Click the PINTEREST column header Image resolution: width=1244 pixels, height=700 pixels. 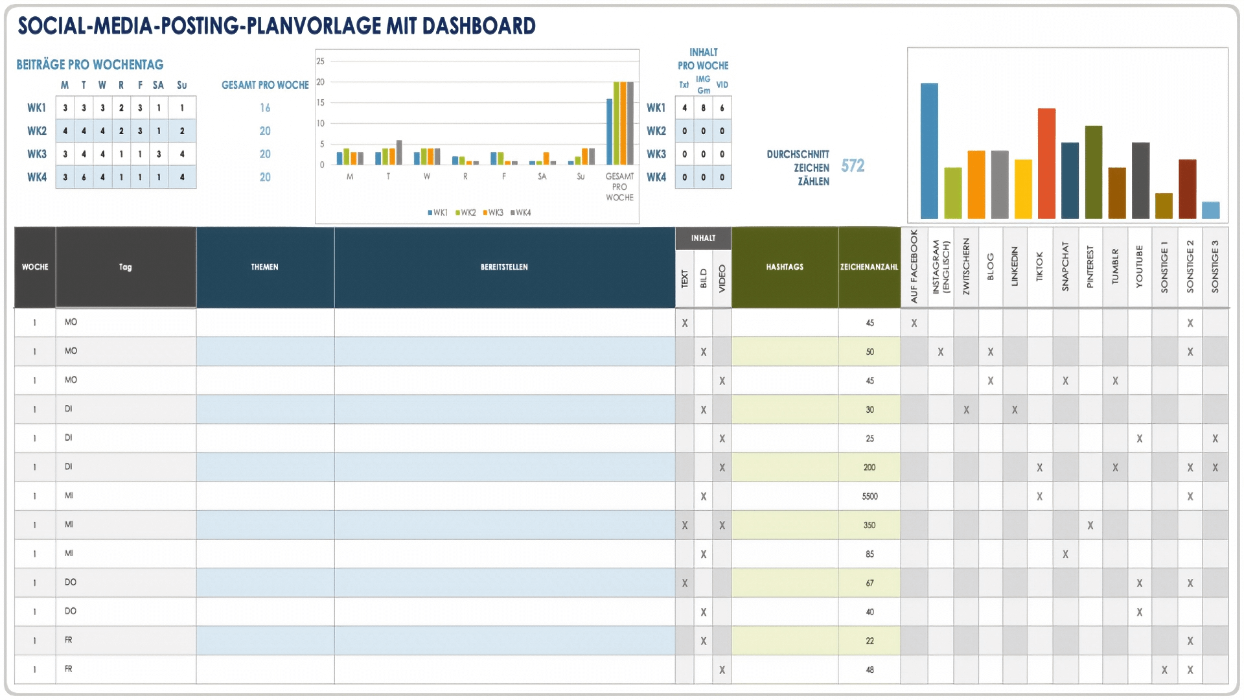point(1090,267)
